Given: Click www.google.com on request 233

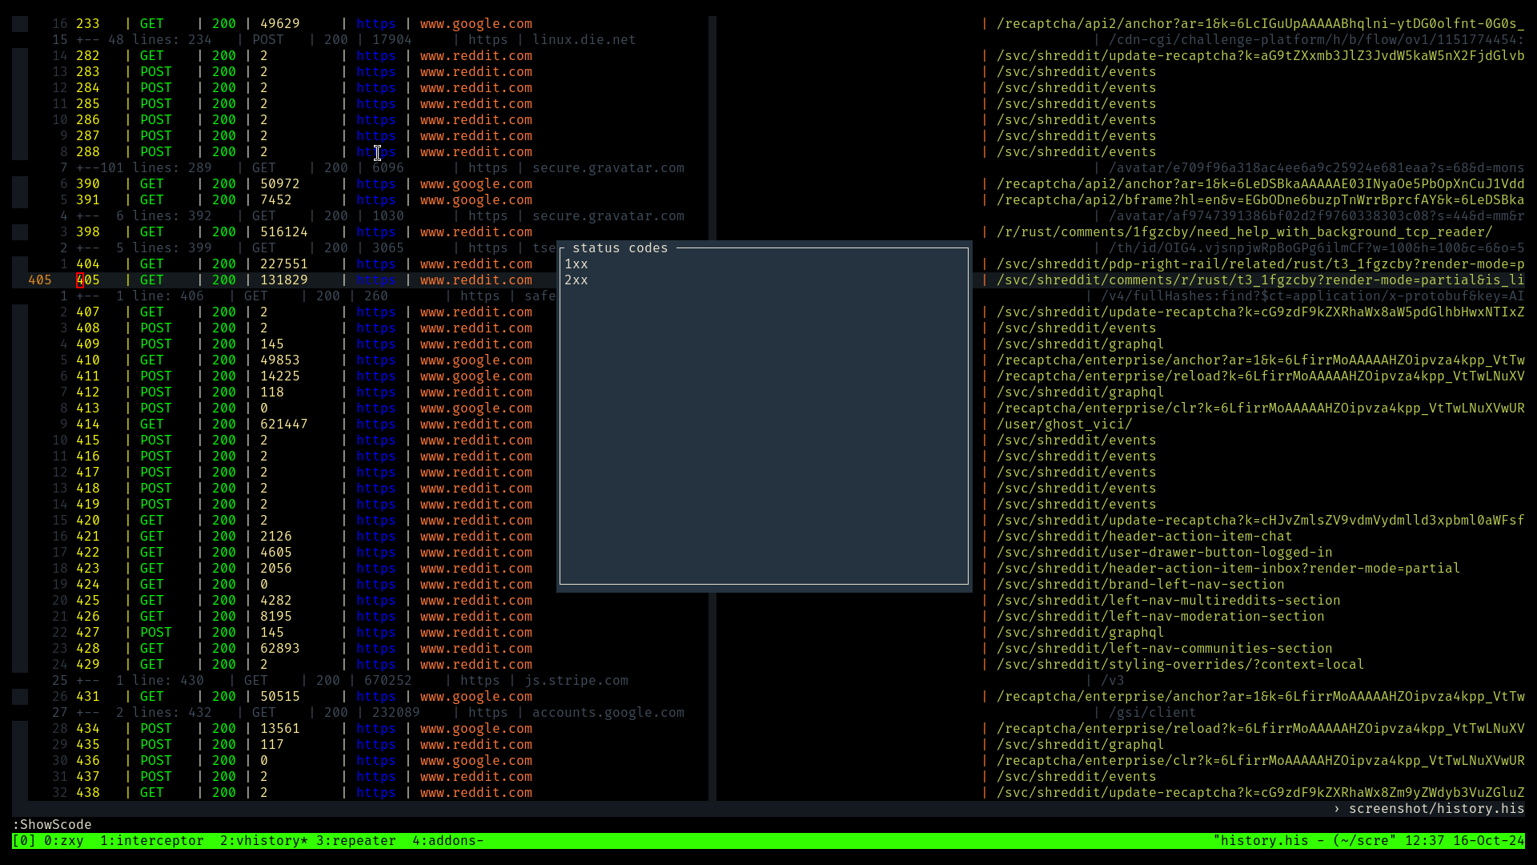Looking at the screenshot, I should (x=476, y=23).
